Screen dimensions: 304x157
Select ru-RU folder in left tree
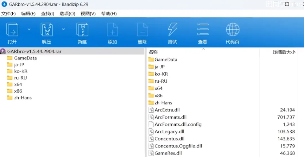click(20, 78)
